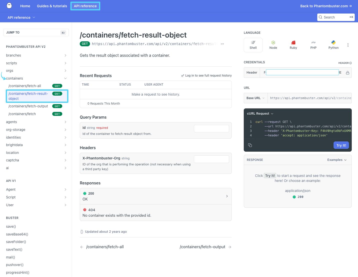The height and width of the screenshot is (277, 358).
Task: Open save() buster method
Action: coord(11,226)
